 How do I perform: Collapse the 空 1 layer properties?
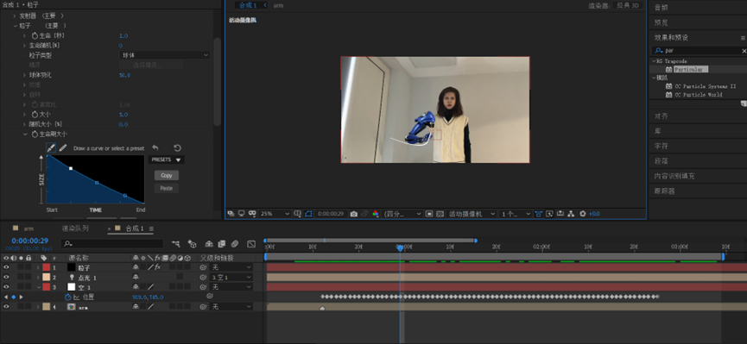pyautogui.click(x=39, y=287)
